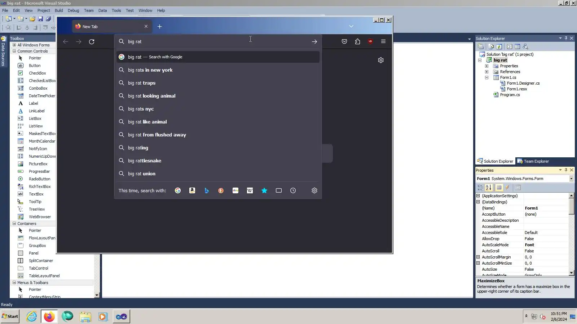Search this time with DuckDuckGo
The image size is (577, 324).
click(221, 190)
